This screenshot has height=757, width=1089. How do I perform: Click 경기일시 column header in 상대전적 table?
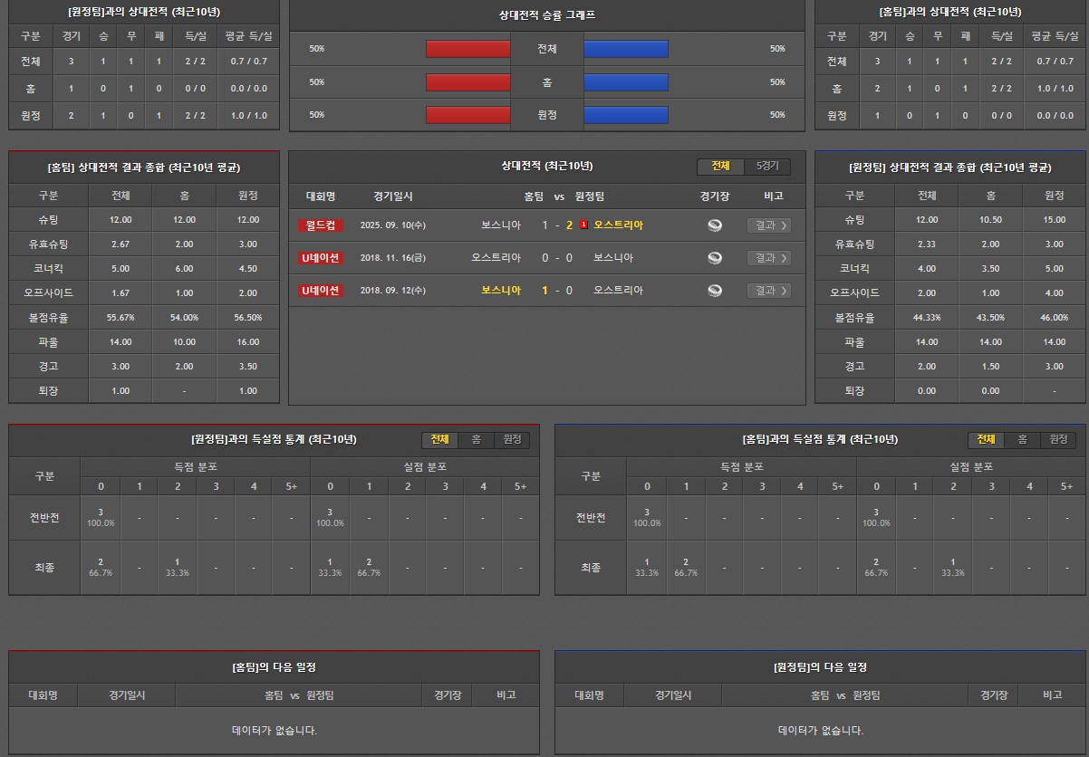(x=393, y=196)
